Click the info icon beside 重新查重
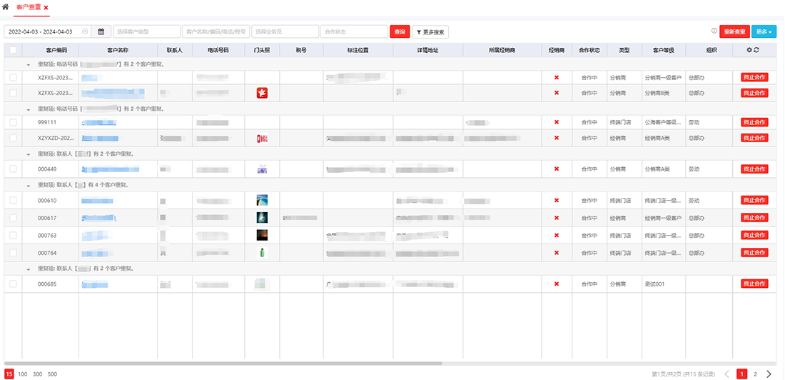Viewport: 785px width, 380px height. 714,31
